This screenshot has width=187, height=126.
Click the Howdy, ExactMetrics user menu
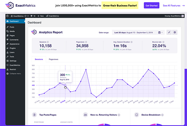[x=174, y=16]
